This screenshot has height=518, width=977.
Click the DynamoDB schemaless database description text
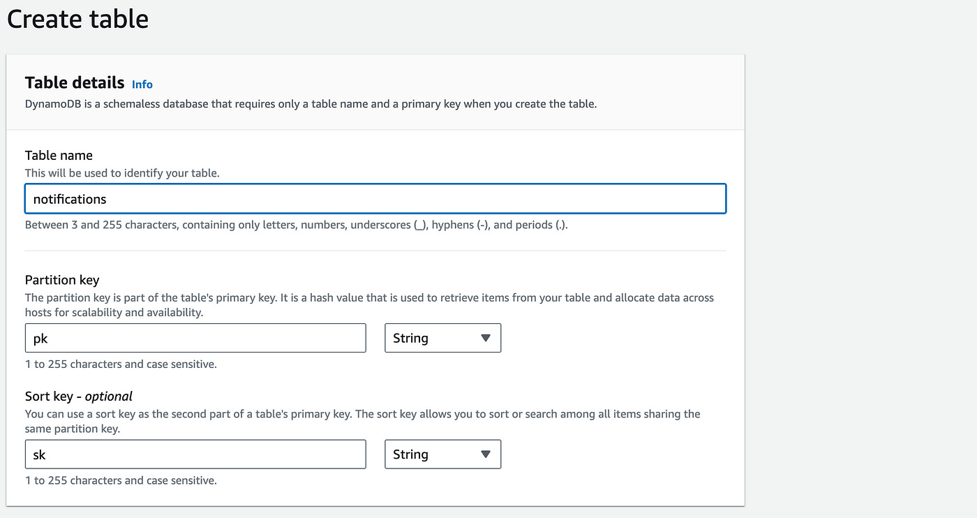311,104
